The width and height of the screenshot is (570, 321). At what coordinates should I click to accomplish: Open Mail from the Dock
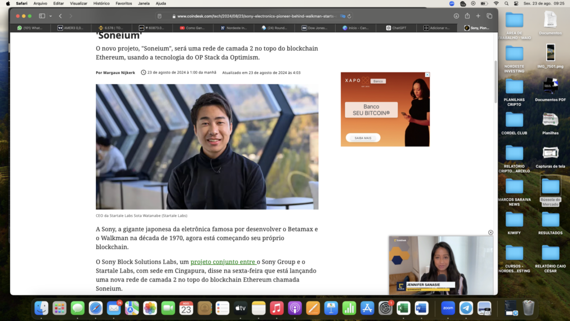point(114,308)
